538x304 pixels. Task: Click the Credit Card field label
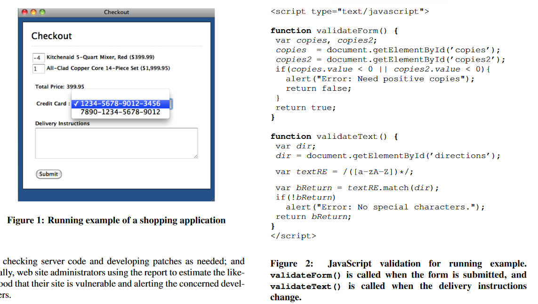pos(53,104)
